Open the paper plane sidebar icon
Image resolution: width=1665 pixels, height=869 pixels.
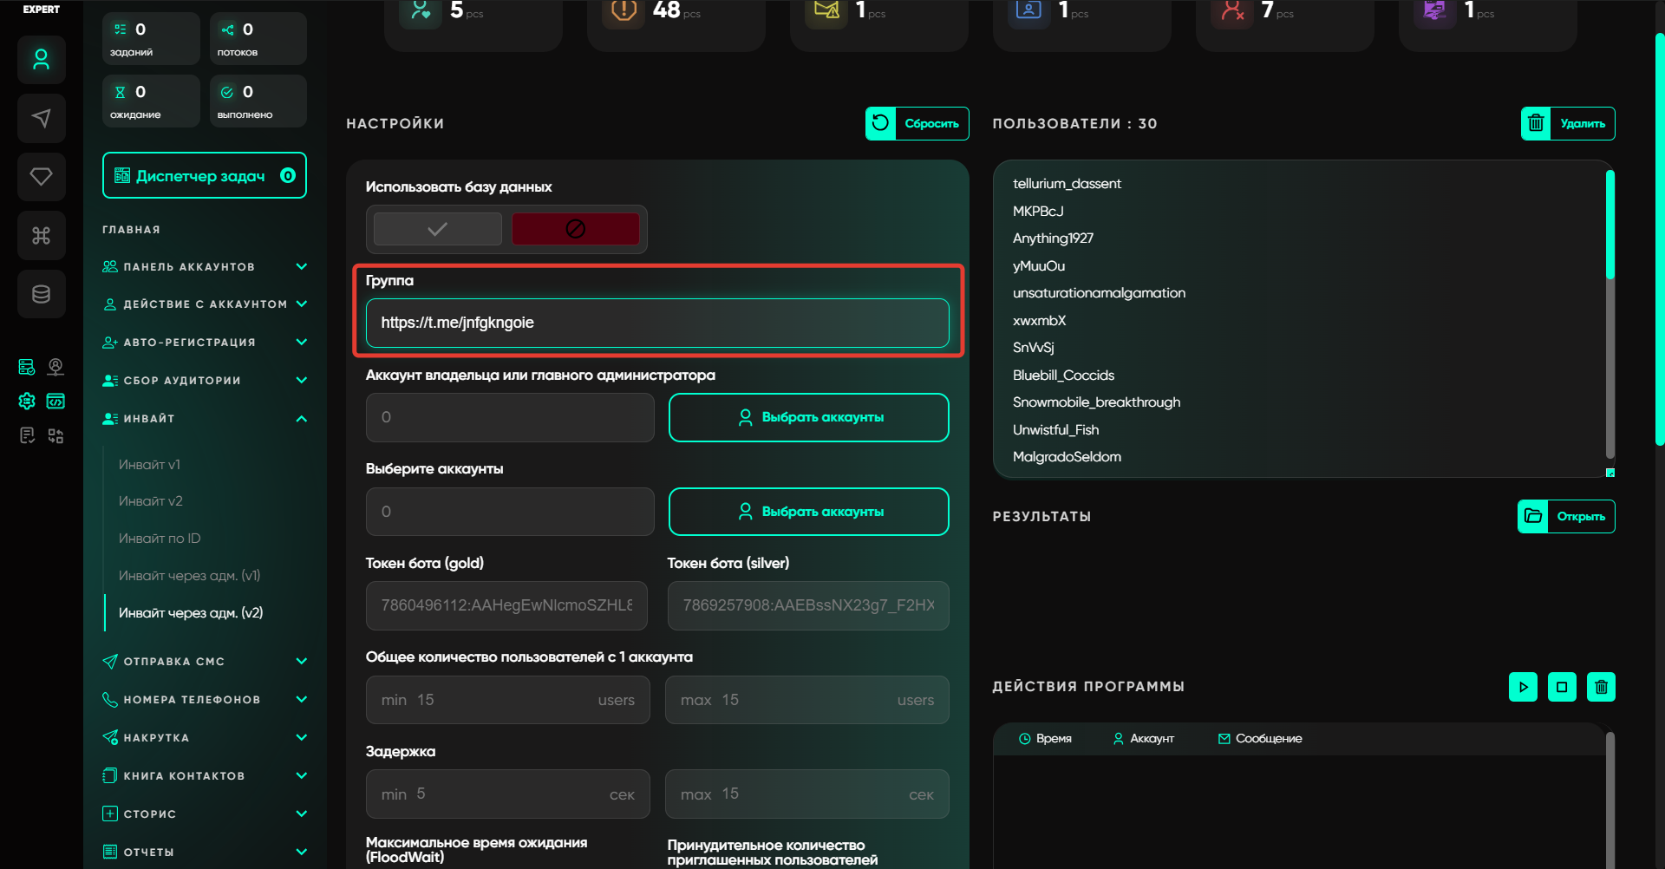coord(41,118)
